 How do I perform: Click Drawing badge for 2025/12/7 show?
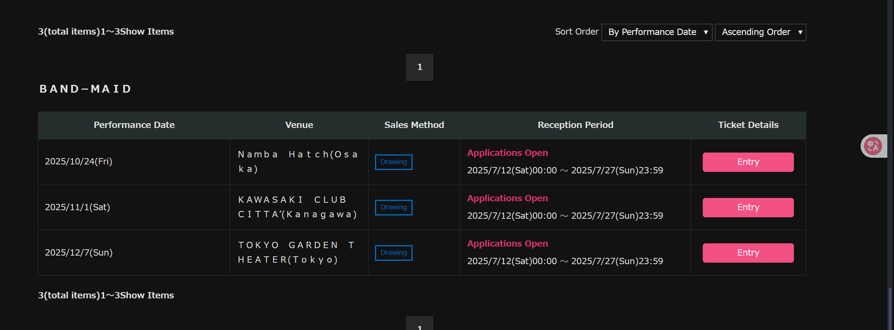click(x=394, y=253)
